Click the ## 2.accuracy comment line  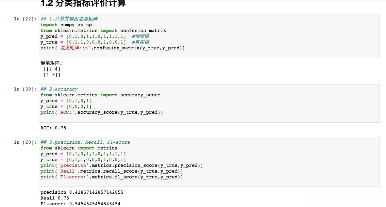(59, 89)
